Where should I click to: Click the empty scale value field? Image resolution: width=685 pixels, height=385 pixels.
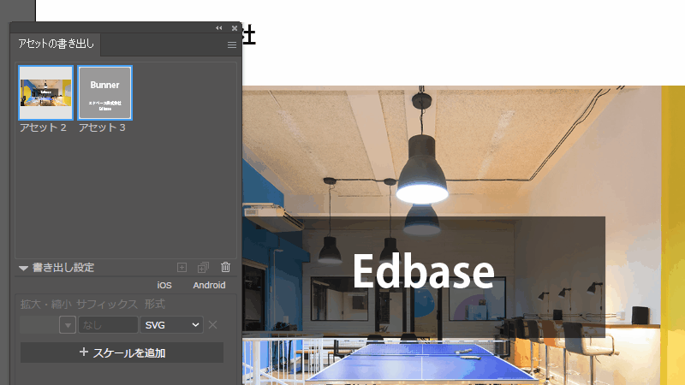point(39,325)
